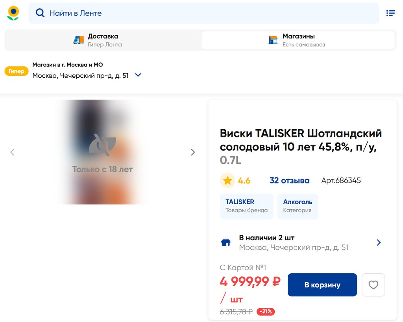Click the delivery truck icon

(78, 40)
